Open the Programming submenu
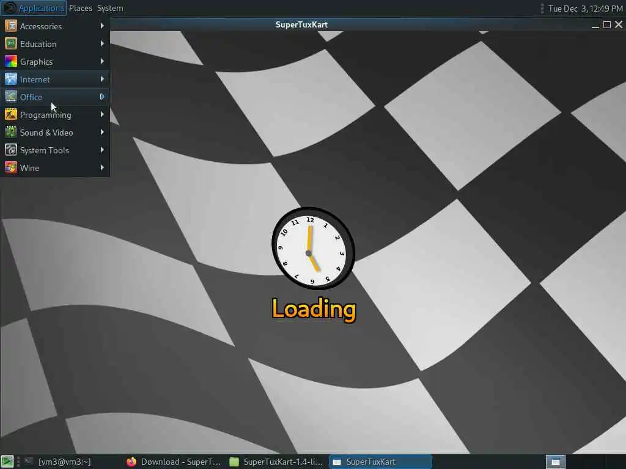This screenshot has width=626, height=469. (54, 114)
